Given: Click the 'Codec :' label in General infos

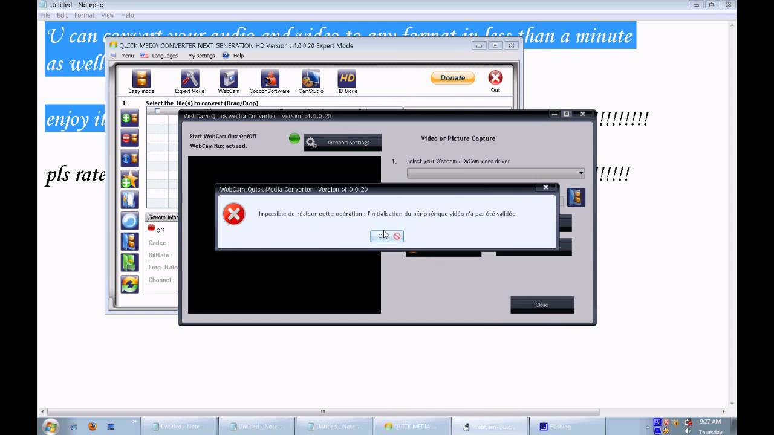Looking at the screenshot, I should (158, 243).
